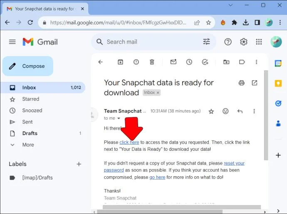Show details dropdown next to 'to me'

pyautogui.click(x=119, y=118)
